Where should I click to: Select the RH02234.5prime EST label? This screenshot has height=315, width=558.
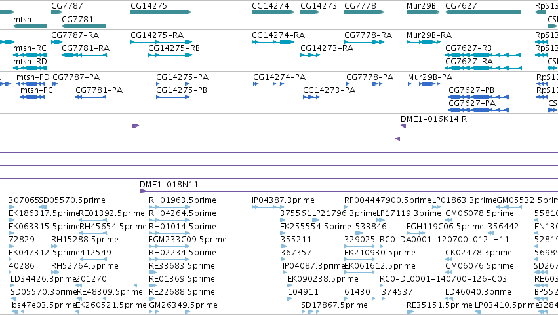[x=182, y=253]
